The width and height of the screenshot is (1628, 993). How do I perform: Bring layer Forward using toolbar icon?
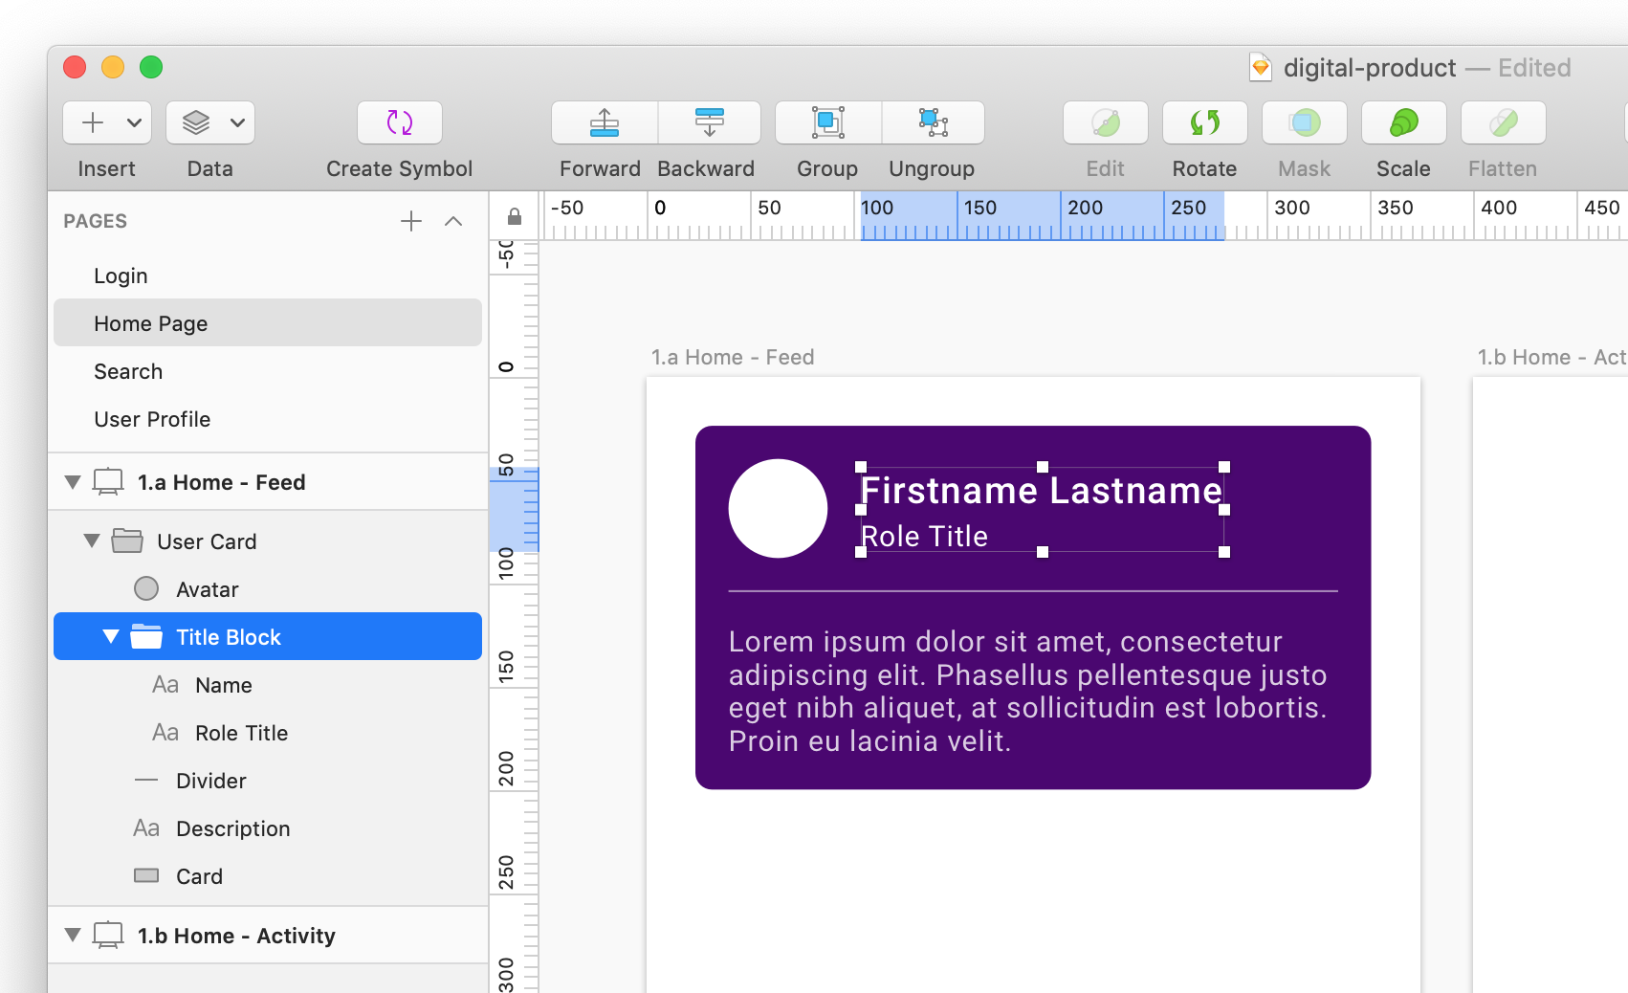[604, 122]
